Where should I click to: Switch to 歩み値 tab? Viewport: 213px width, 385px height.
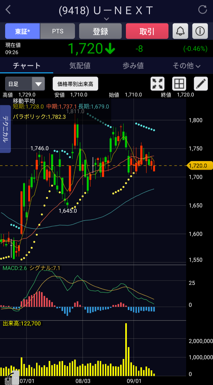(133, 66)
